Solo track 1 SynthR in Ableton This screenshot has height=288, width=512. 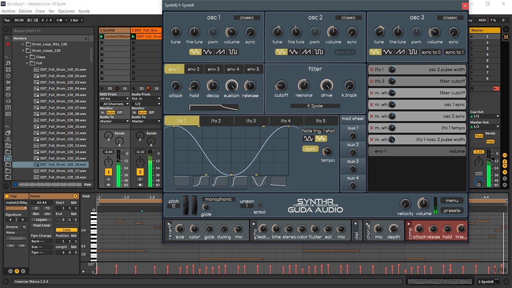[108, 179]
